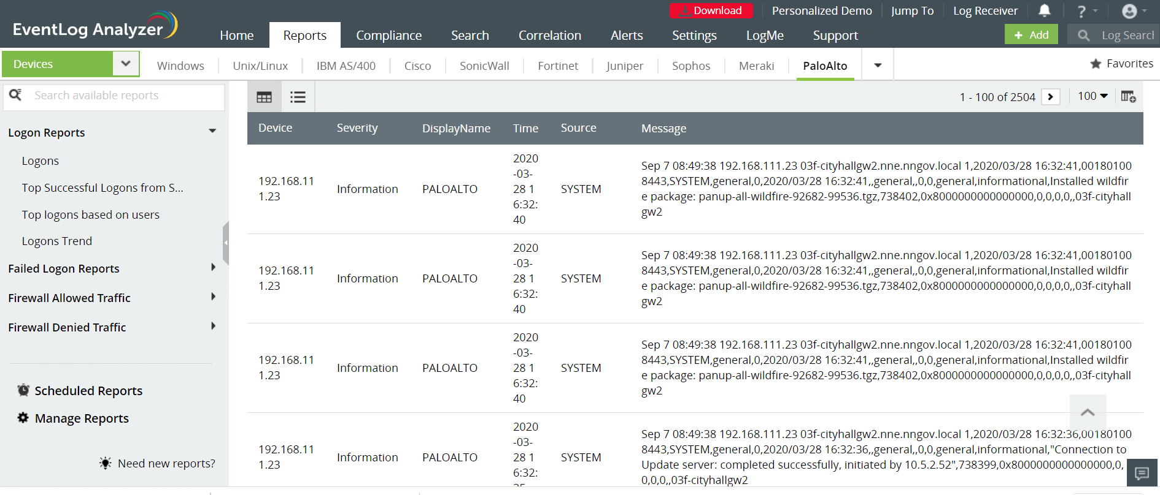Select the Sophos device tab
The image size is (1160, 495).
tap(691, 66)
